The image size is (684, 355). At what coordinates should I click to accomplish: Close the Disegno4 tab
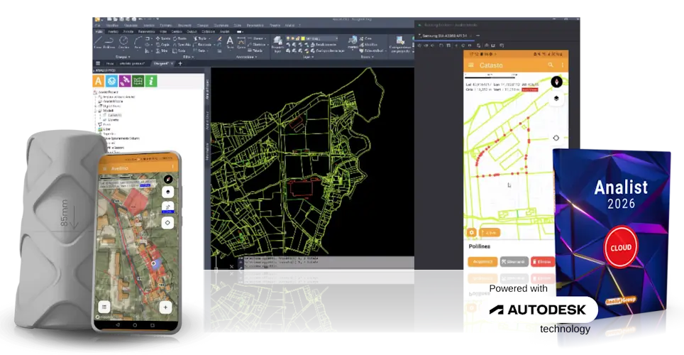(x=172, y=63)
